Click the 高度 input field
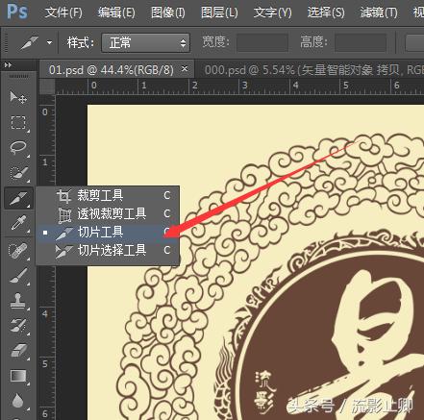The image size is (424, 420). tap(361, 42)
